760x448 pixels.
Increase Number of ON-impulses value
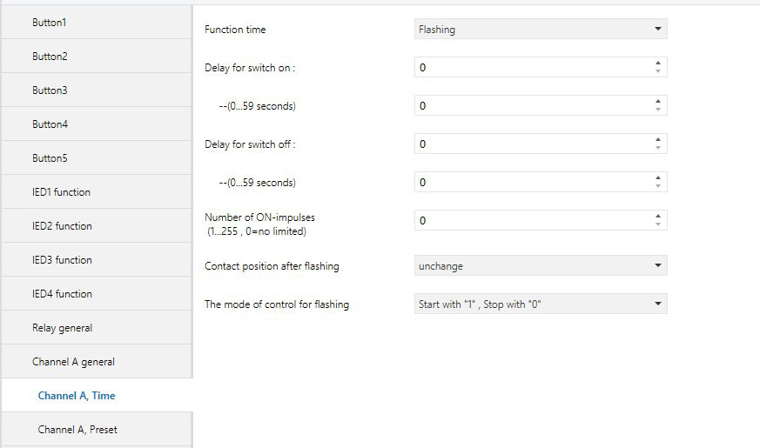click(x=658, y=216)
